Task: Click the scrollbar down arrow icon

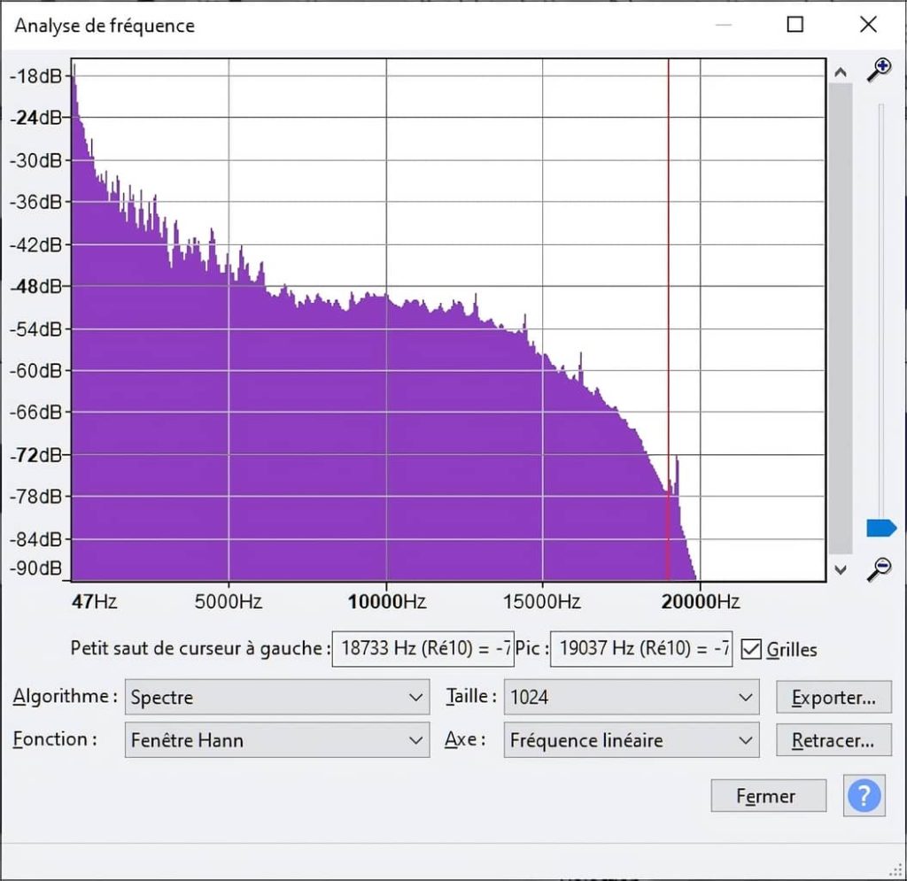Action: point(840,570)
